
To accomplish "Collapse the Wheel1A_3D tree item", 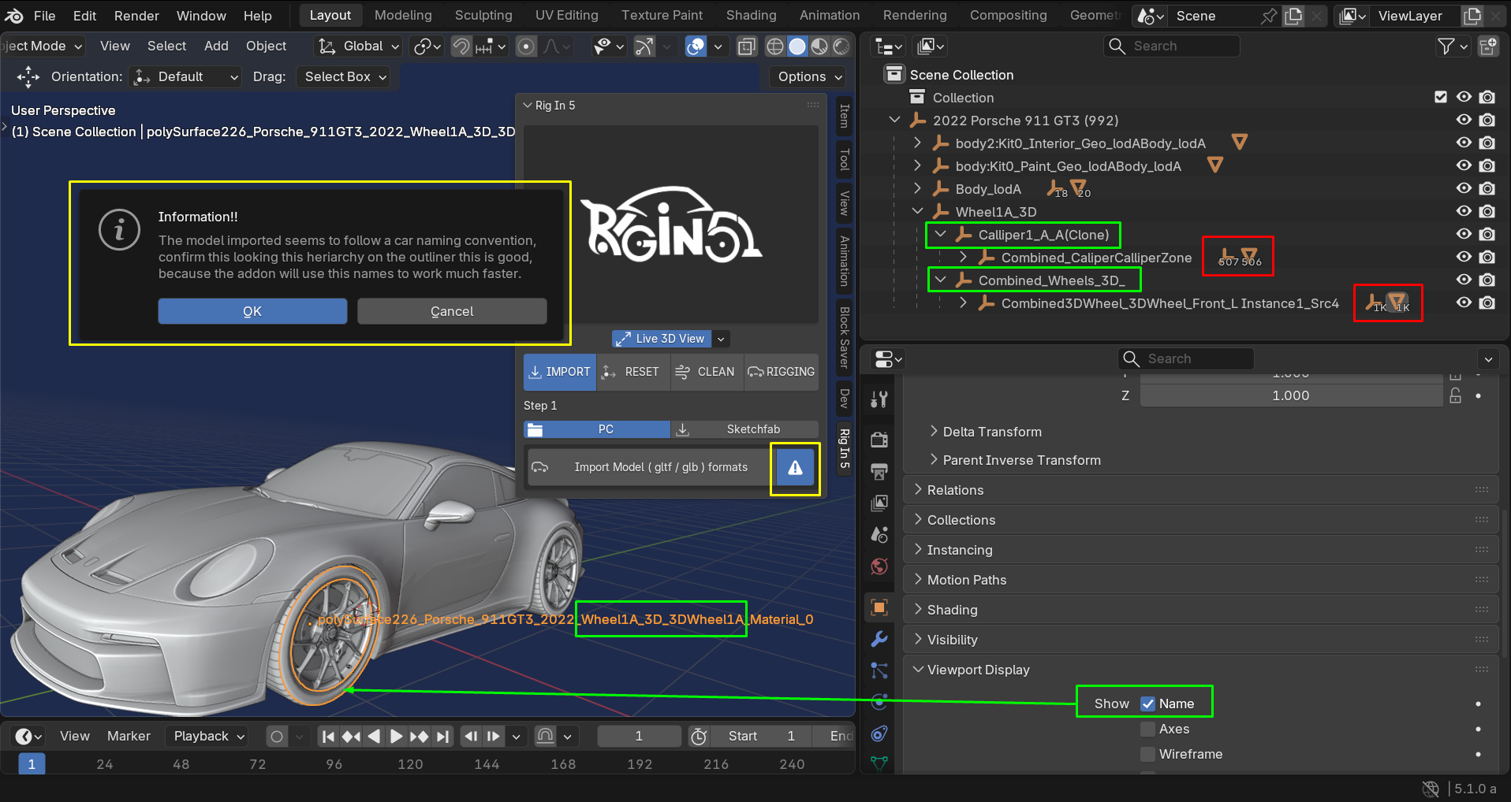I will point(917,211).
